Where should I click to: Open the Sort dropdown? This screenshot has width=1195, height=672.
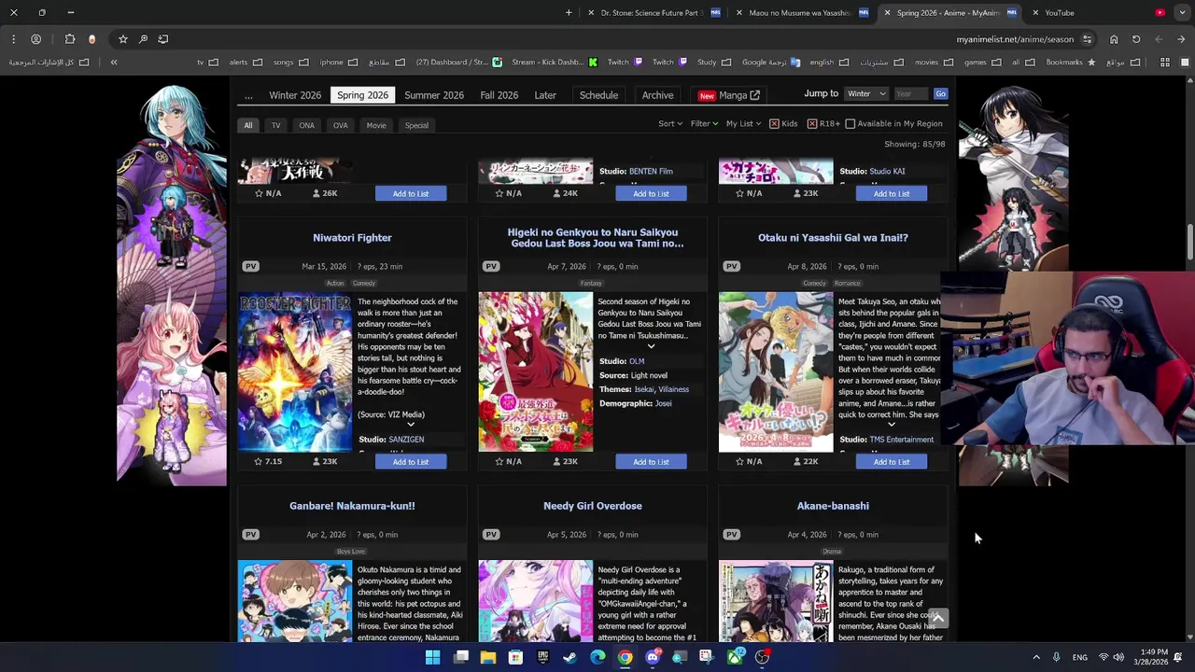point(670,123)
